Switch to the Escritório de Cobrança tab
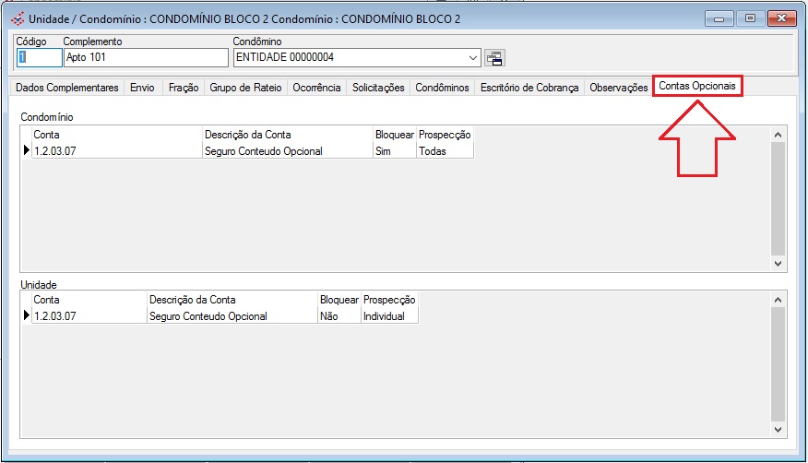 coord(529,88)
